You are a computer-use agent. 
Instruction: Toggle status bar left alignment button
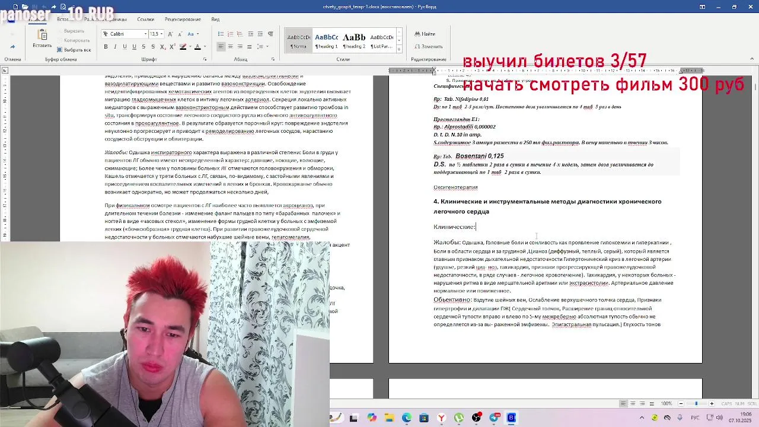(x=624, y=403)
